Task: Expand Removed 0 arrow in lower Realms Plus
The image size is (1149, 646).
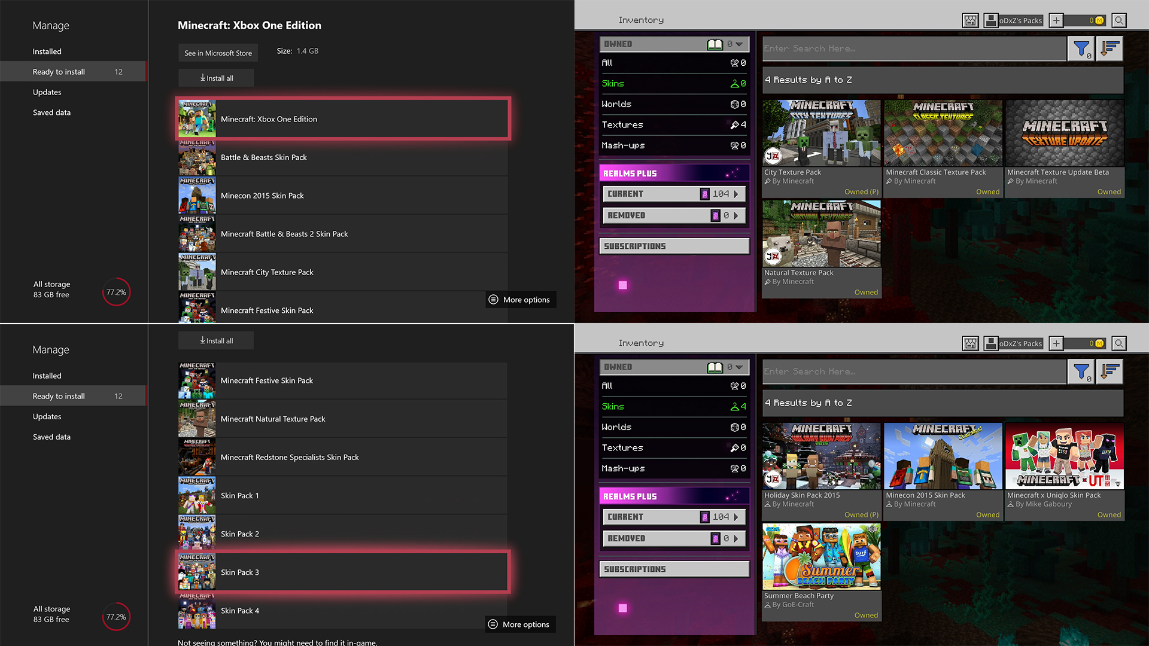Action: click(735, 539)
